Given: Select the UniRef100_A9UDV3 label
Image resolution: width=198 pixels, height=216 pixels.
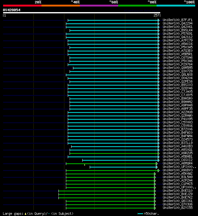Looking at the screenshot, I should (178, 170).
